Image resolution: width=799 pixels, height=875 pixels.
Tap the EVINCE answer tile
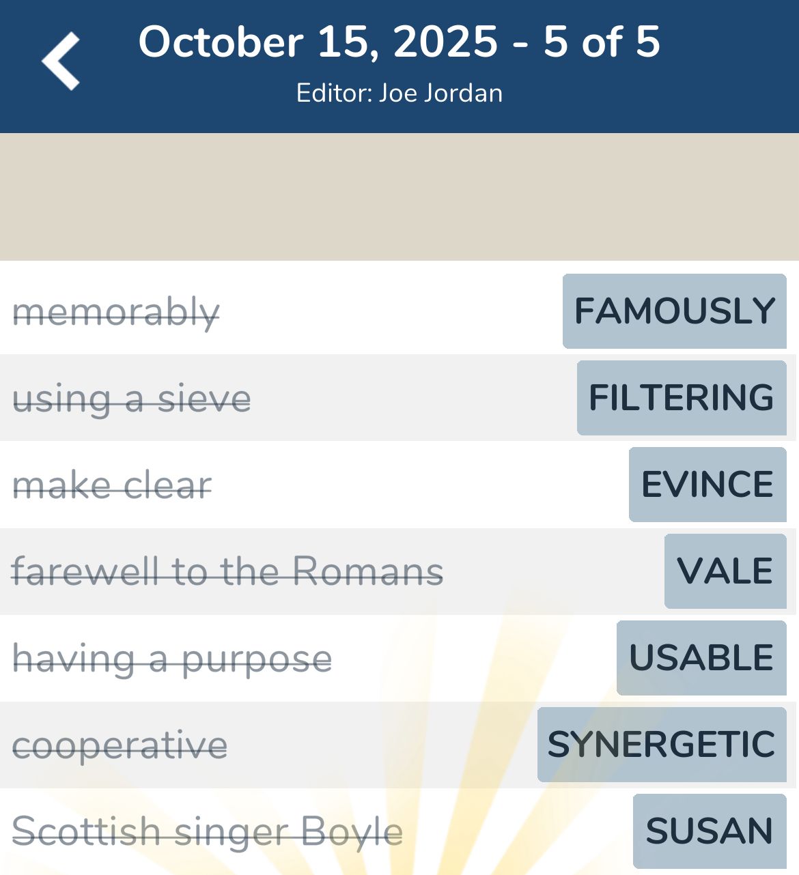[x=707, y=485]
